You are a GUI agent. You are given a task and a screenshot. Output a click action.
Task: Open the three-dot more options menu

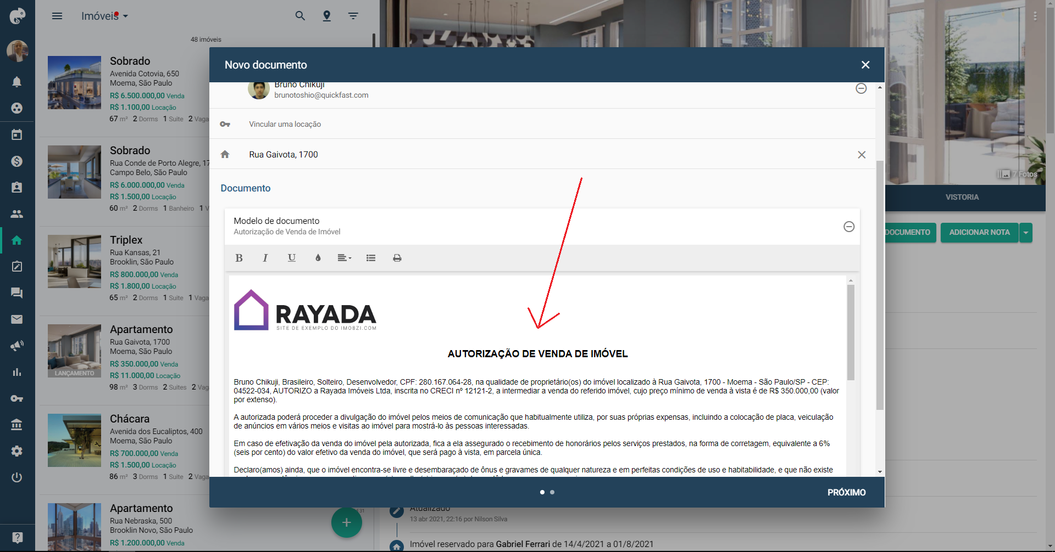click(x=1035, y=16)
